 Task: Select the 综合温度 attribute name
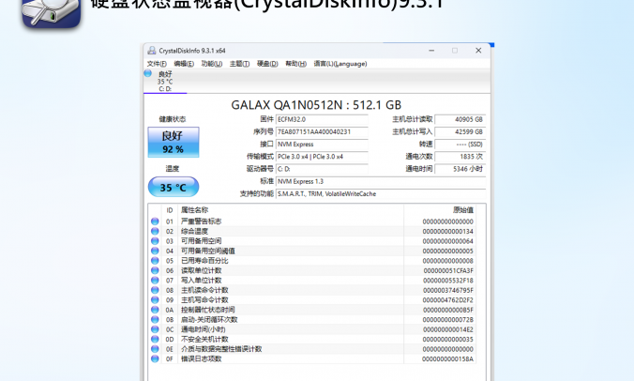click(x=194, y=232)
